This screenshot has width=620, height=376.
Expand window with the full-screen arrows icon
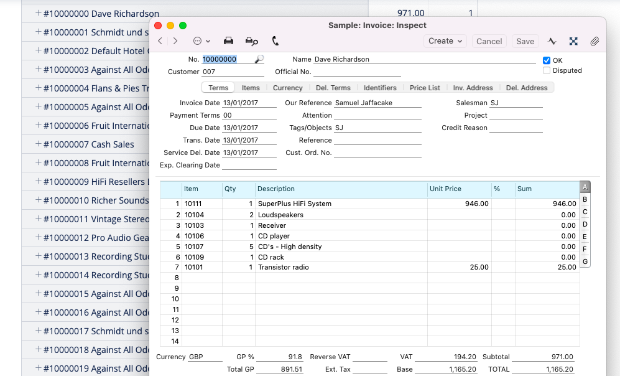click(573, 40)
